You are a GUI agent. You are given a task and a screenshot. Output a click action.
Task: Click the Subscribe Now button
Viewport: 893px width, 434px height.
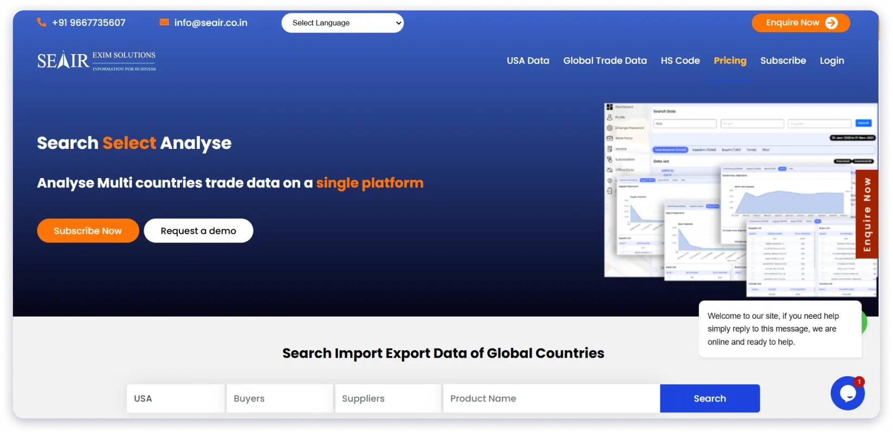tap(88, 231)
